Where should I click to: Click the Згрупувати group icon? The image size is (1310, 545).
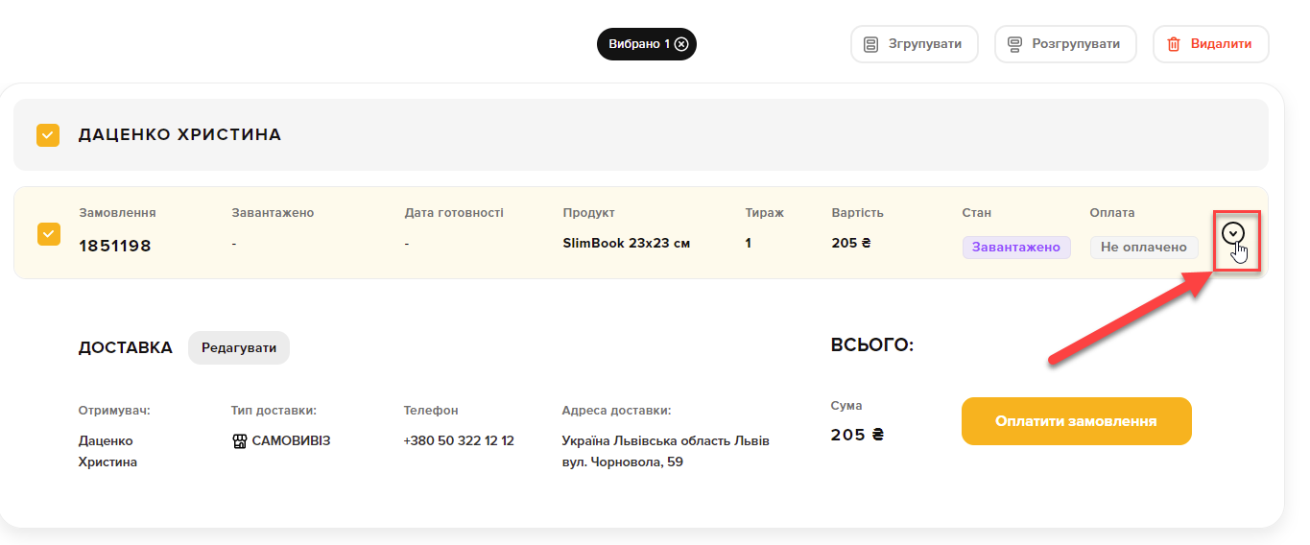pyautogui.click(x=871, y=44)
